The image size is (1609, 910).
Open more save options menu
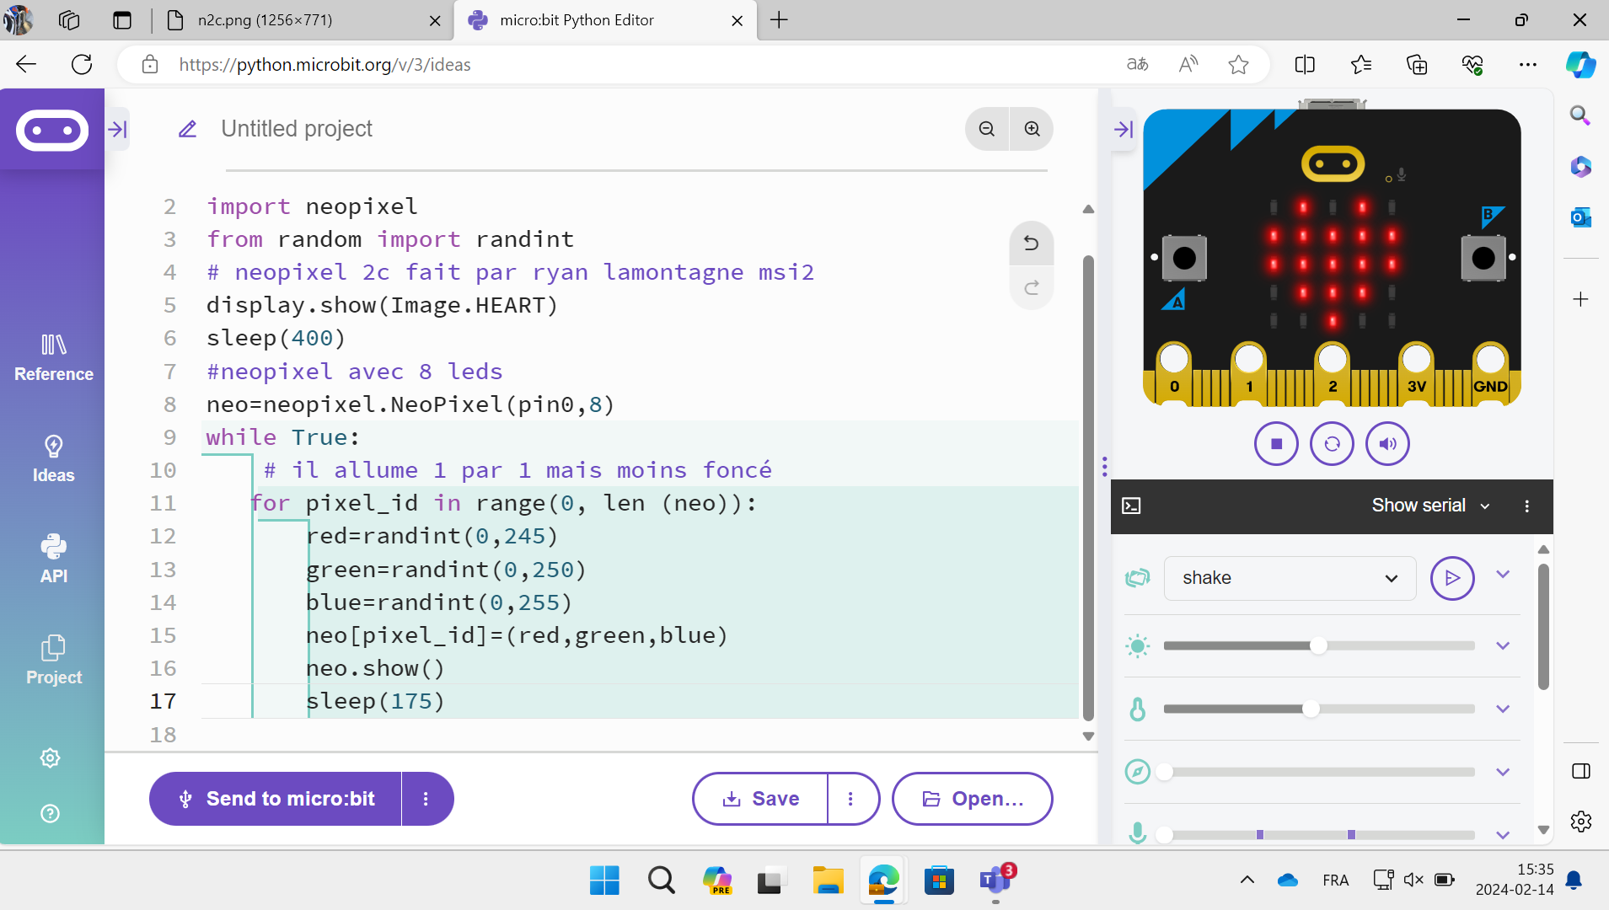(852, 799)
